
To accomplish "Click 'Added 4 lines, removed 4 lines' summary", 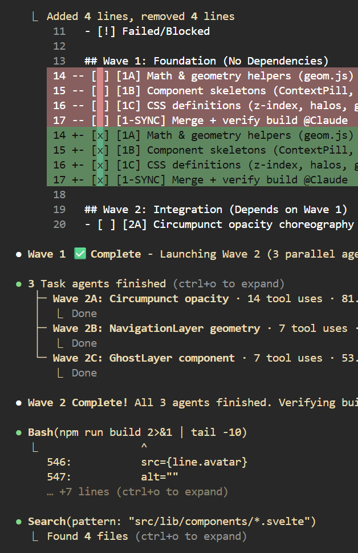I will pyautogui.click(x=140, y=17).
